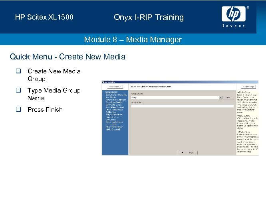
Task: Select the Calibration step
Action: click(111, 112)
